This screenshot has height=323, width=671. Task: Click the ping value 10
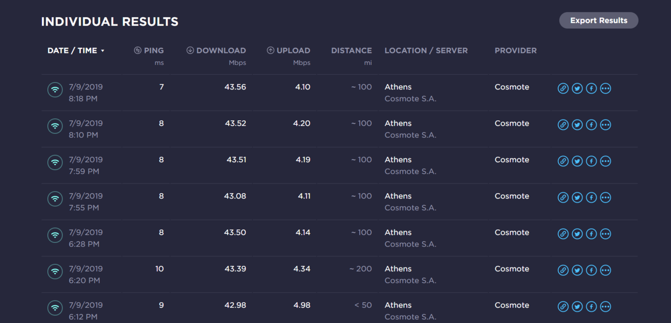pyautogui.click(x=159, y=269)
